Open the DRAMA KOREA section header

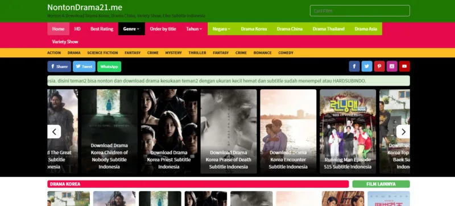pos(198,184)
